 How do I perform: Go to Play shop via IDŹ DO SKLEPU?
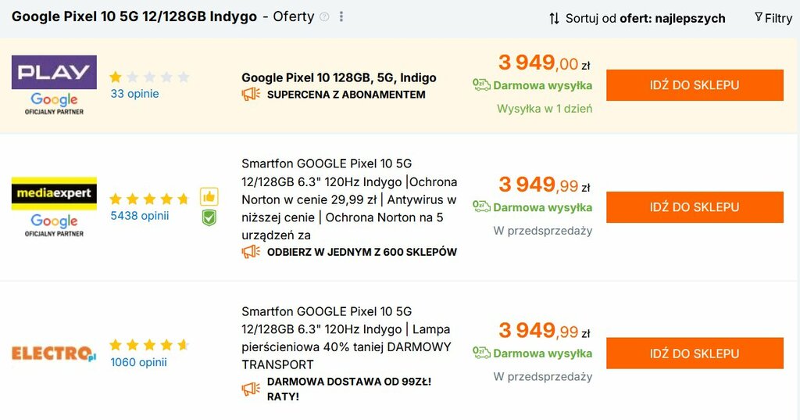point(695,85)
